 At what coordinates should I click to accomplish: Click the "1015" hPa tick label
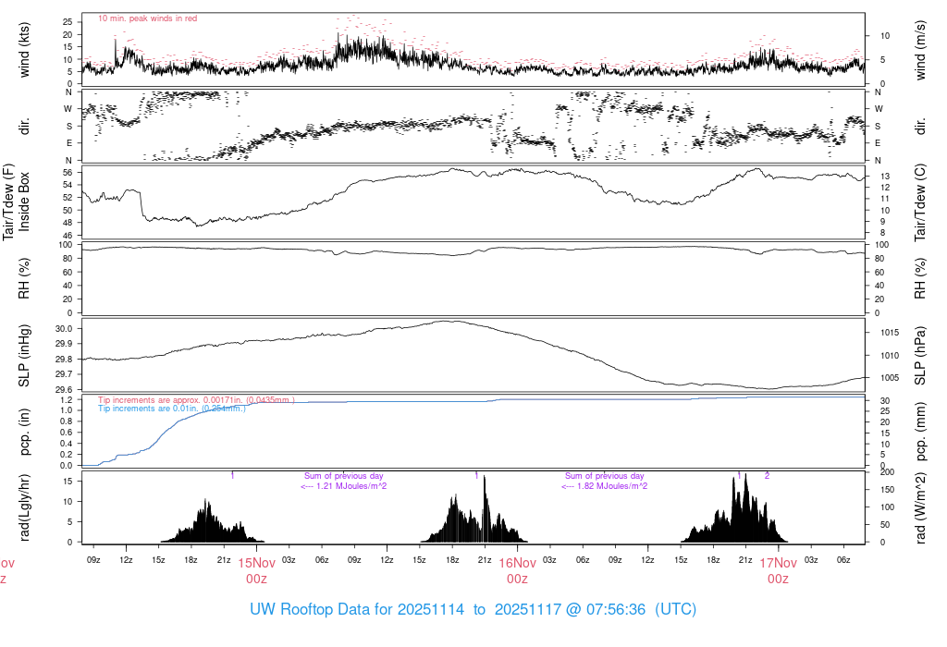tap(890, 333)
